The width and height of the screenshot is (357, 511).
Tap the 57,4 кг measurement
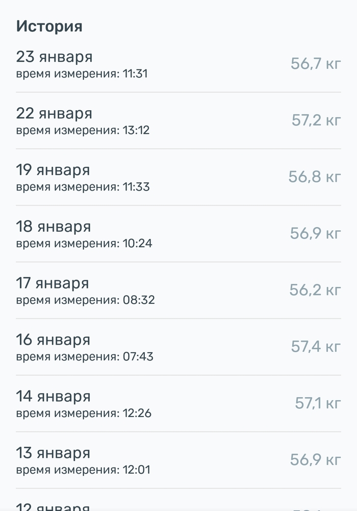point(316,347)
